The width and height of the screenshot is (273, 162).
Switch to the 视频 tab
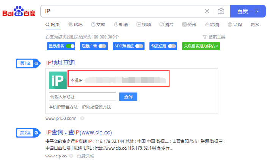click(x=144, y=25)
